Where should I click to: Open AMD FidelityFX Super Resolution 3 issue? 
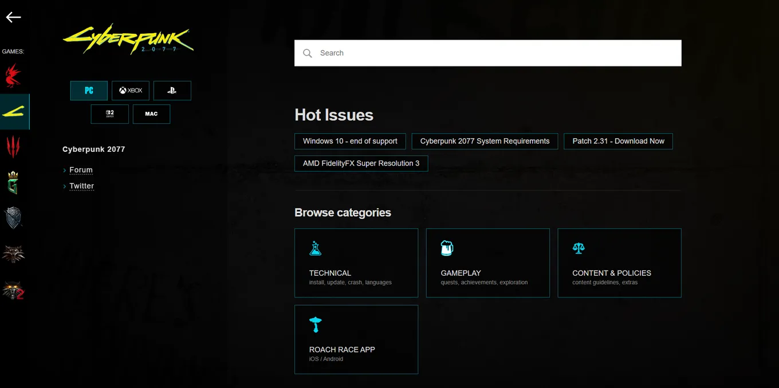coord(361,163)
